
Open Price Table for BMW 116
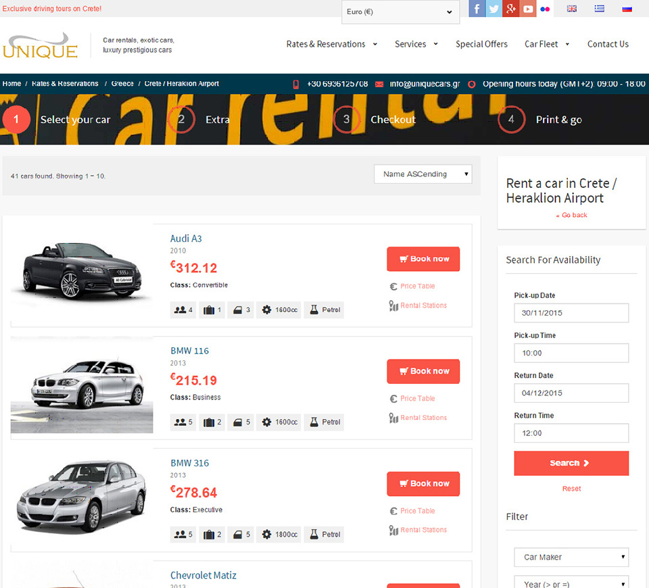(x=417, y=399)
